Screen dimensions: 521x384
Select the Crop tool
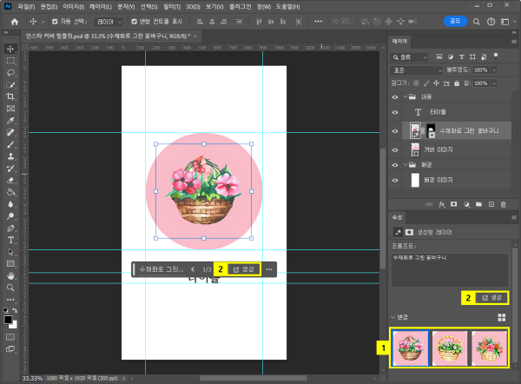pyautogui.click(x=10, y=96)
